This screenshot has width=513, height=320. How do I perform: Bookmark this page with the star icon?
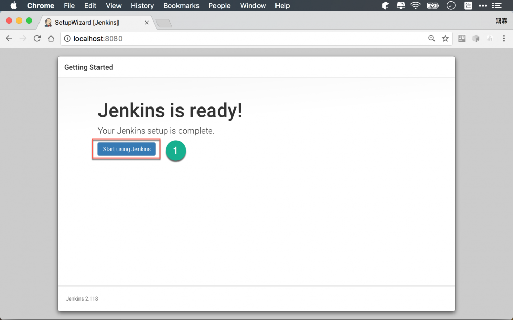445,38
